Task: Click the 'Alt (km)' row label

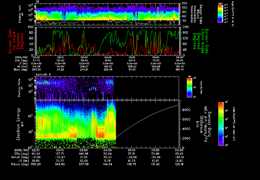Action: point(22,66)
